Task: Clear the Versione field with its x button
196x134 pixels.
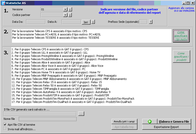Action: tap(70, 9)
